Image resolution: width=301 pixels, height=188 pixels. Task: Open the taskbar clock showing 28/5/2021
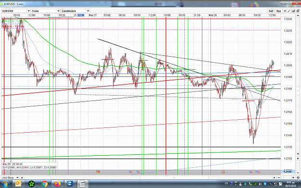coord(290,184)
